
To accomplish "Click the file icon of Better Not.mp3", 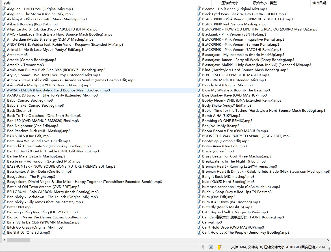I will click(4, 207).
